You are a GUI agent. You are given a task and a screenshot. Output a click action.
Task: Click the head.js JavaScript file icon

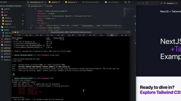[3, 18]
